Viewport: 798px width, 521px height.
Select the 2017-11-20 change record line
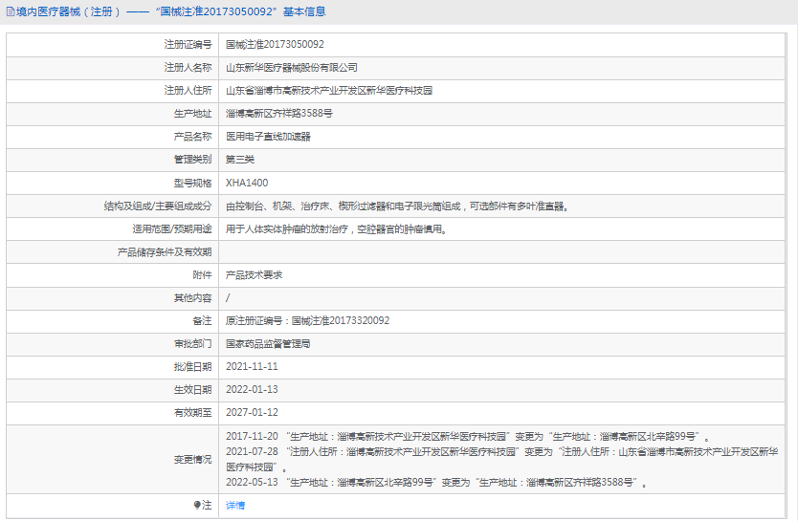[x=468, y=437]
